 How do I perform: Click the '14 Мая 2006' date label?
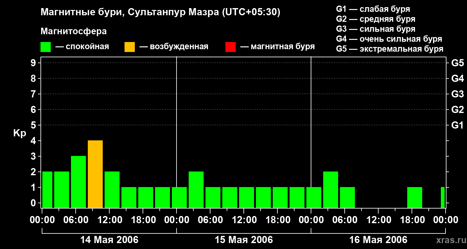(x=109, y=240)
